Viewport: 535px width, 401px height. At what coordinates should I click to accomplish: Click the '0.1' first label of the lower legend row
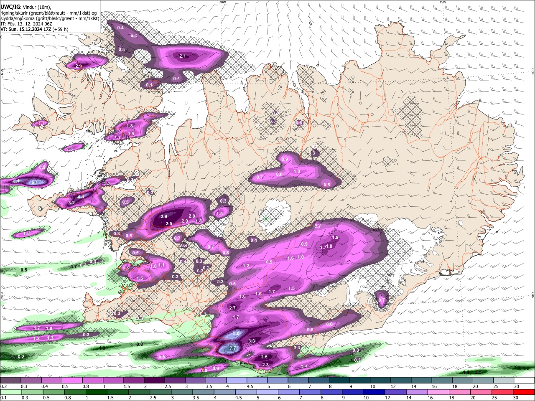point(3,398)
